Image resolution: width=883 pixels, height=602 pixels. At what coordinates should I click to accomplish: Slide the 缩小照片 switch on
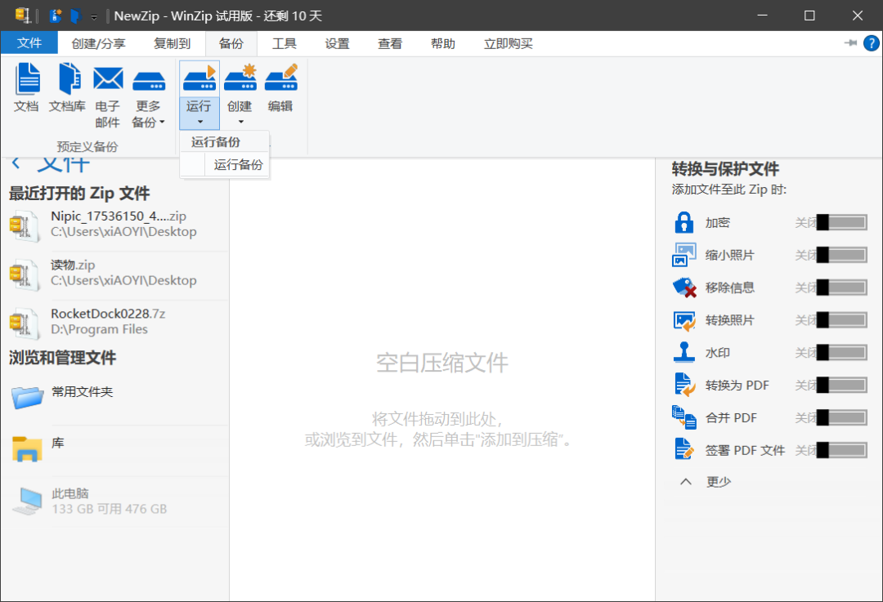click(841, 255)
